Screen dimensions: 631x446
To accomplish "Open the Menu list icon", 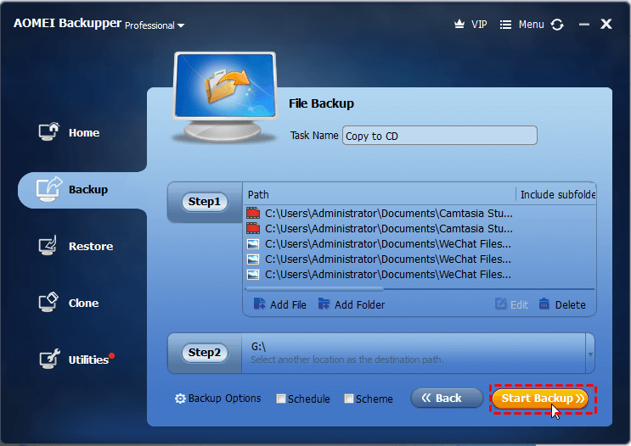I will tap(505, 25).
